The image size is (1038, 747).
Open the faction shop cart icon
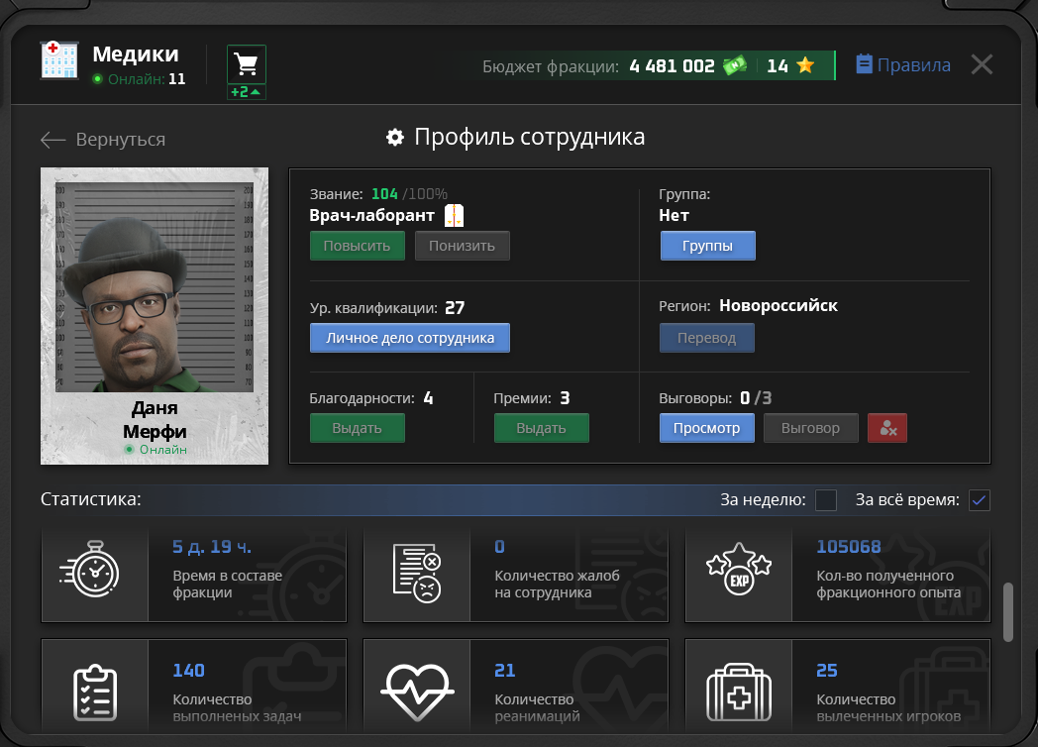coord(246,65)
